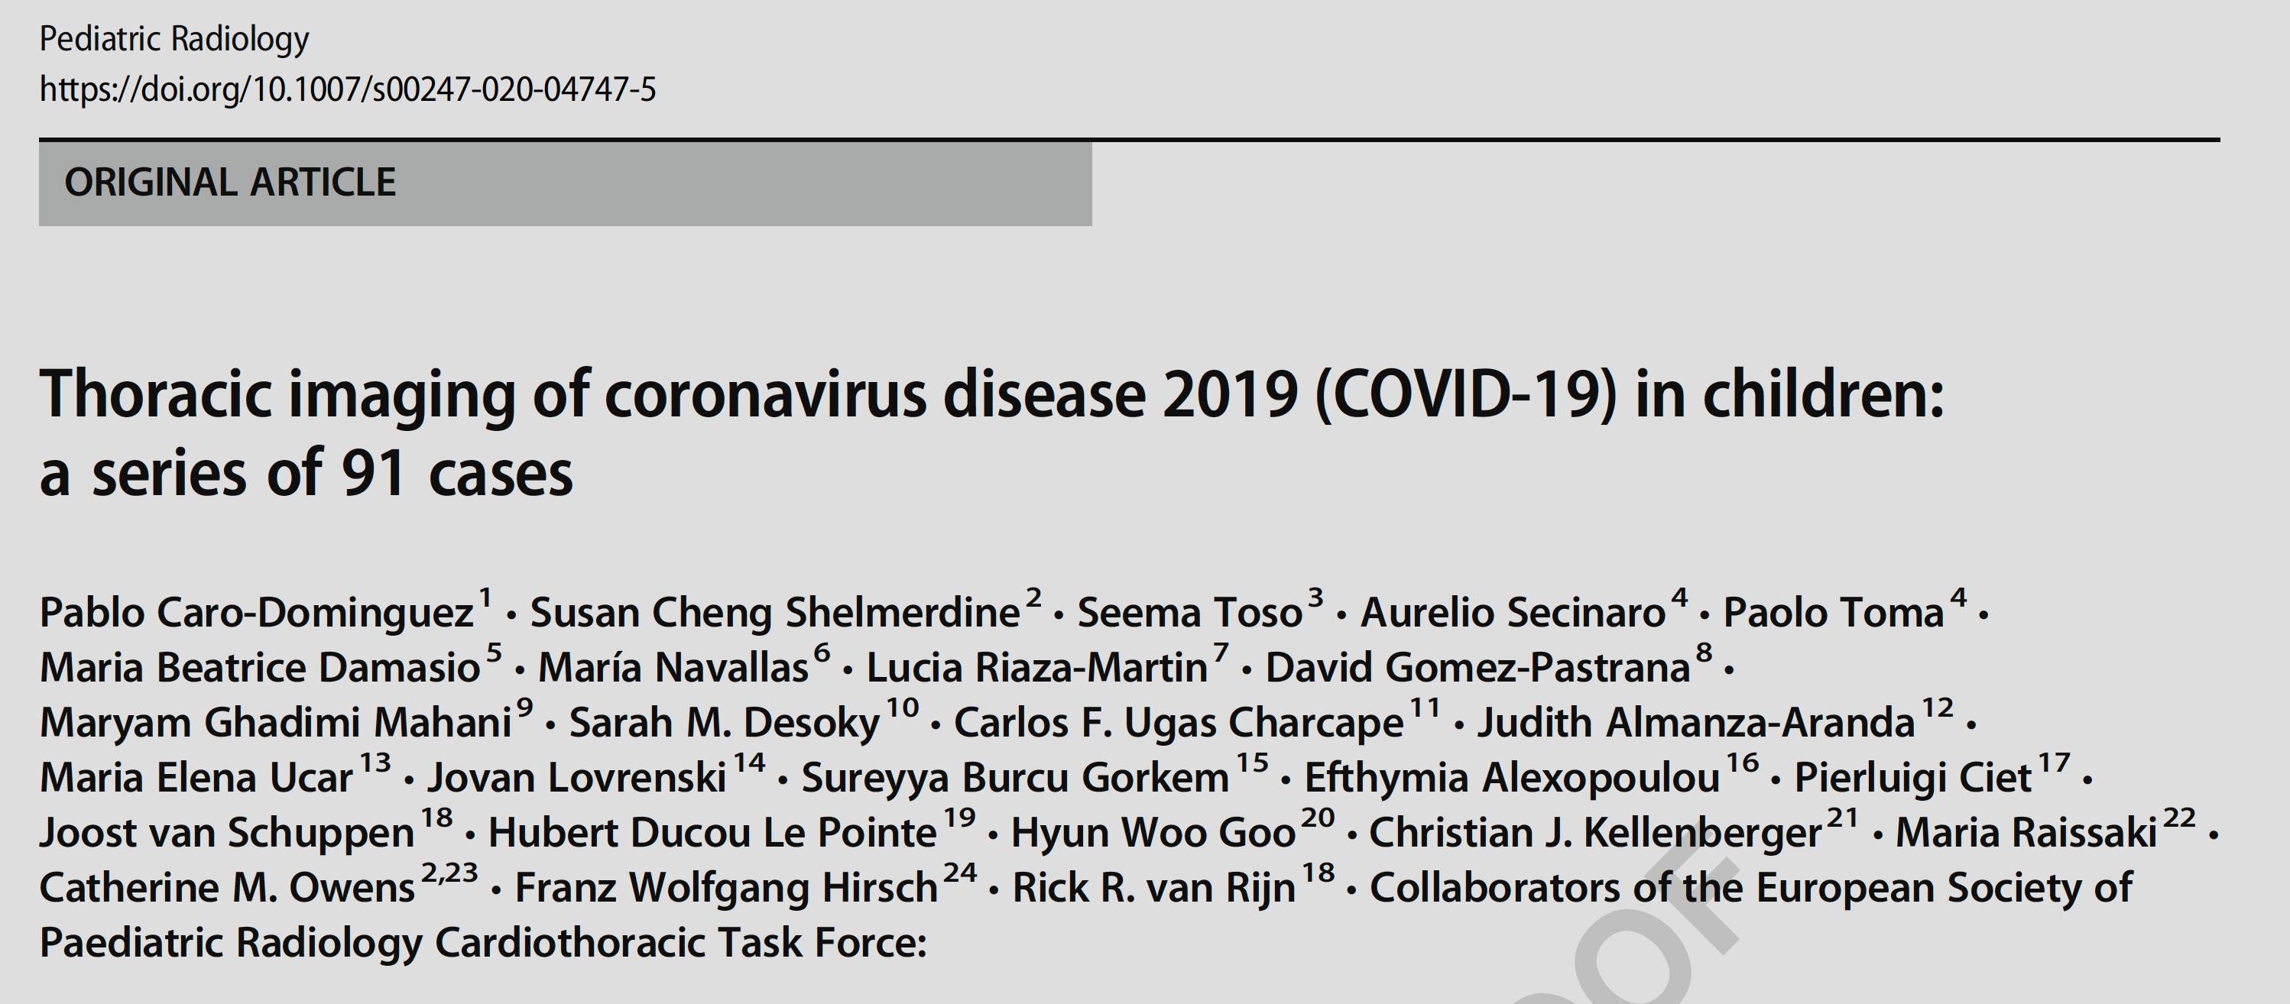This screenshot has width=2290, height=1004.
Task: Click author name Aurelio Secinaro
Action: point(1512,613)
